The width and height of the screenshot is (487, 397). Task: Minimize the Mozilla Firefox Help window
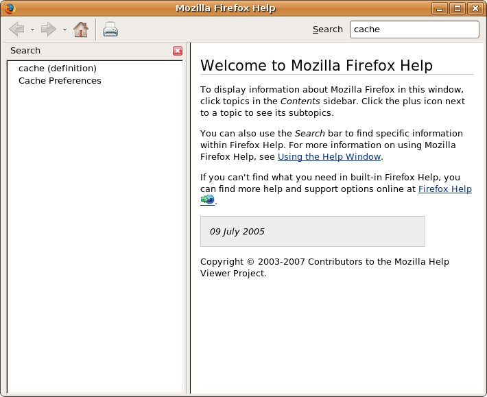tap(440, 8)
